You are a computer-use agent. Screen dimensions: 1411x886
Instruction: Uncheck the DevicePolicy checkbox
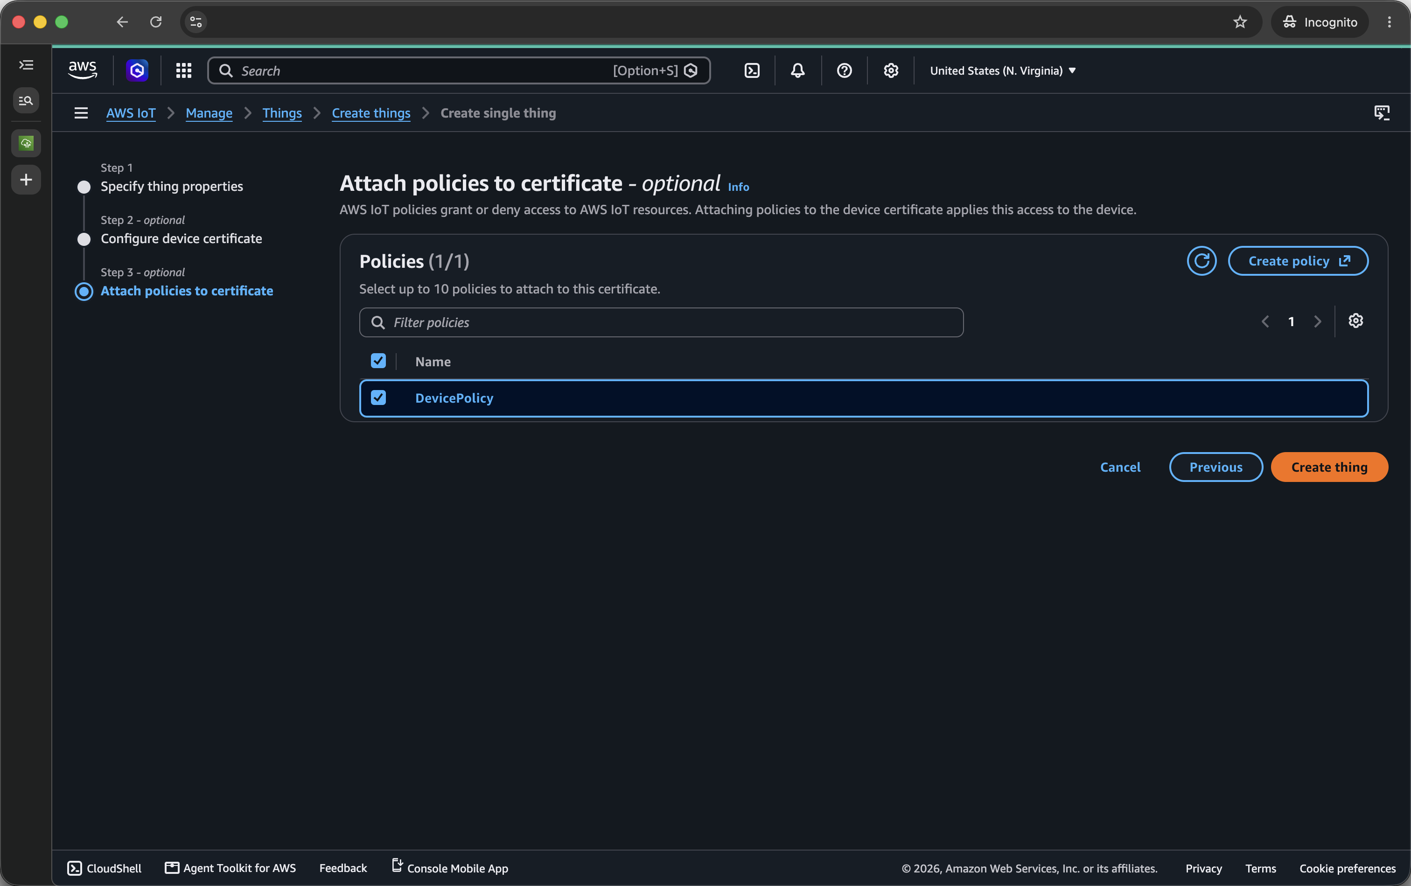pyautogui.click(x=378, y=398)
